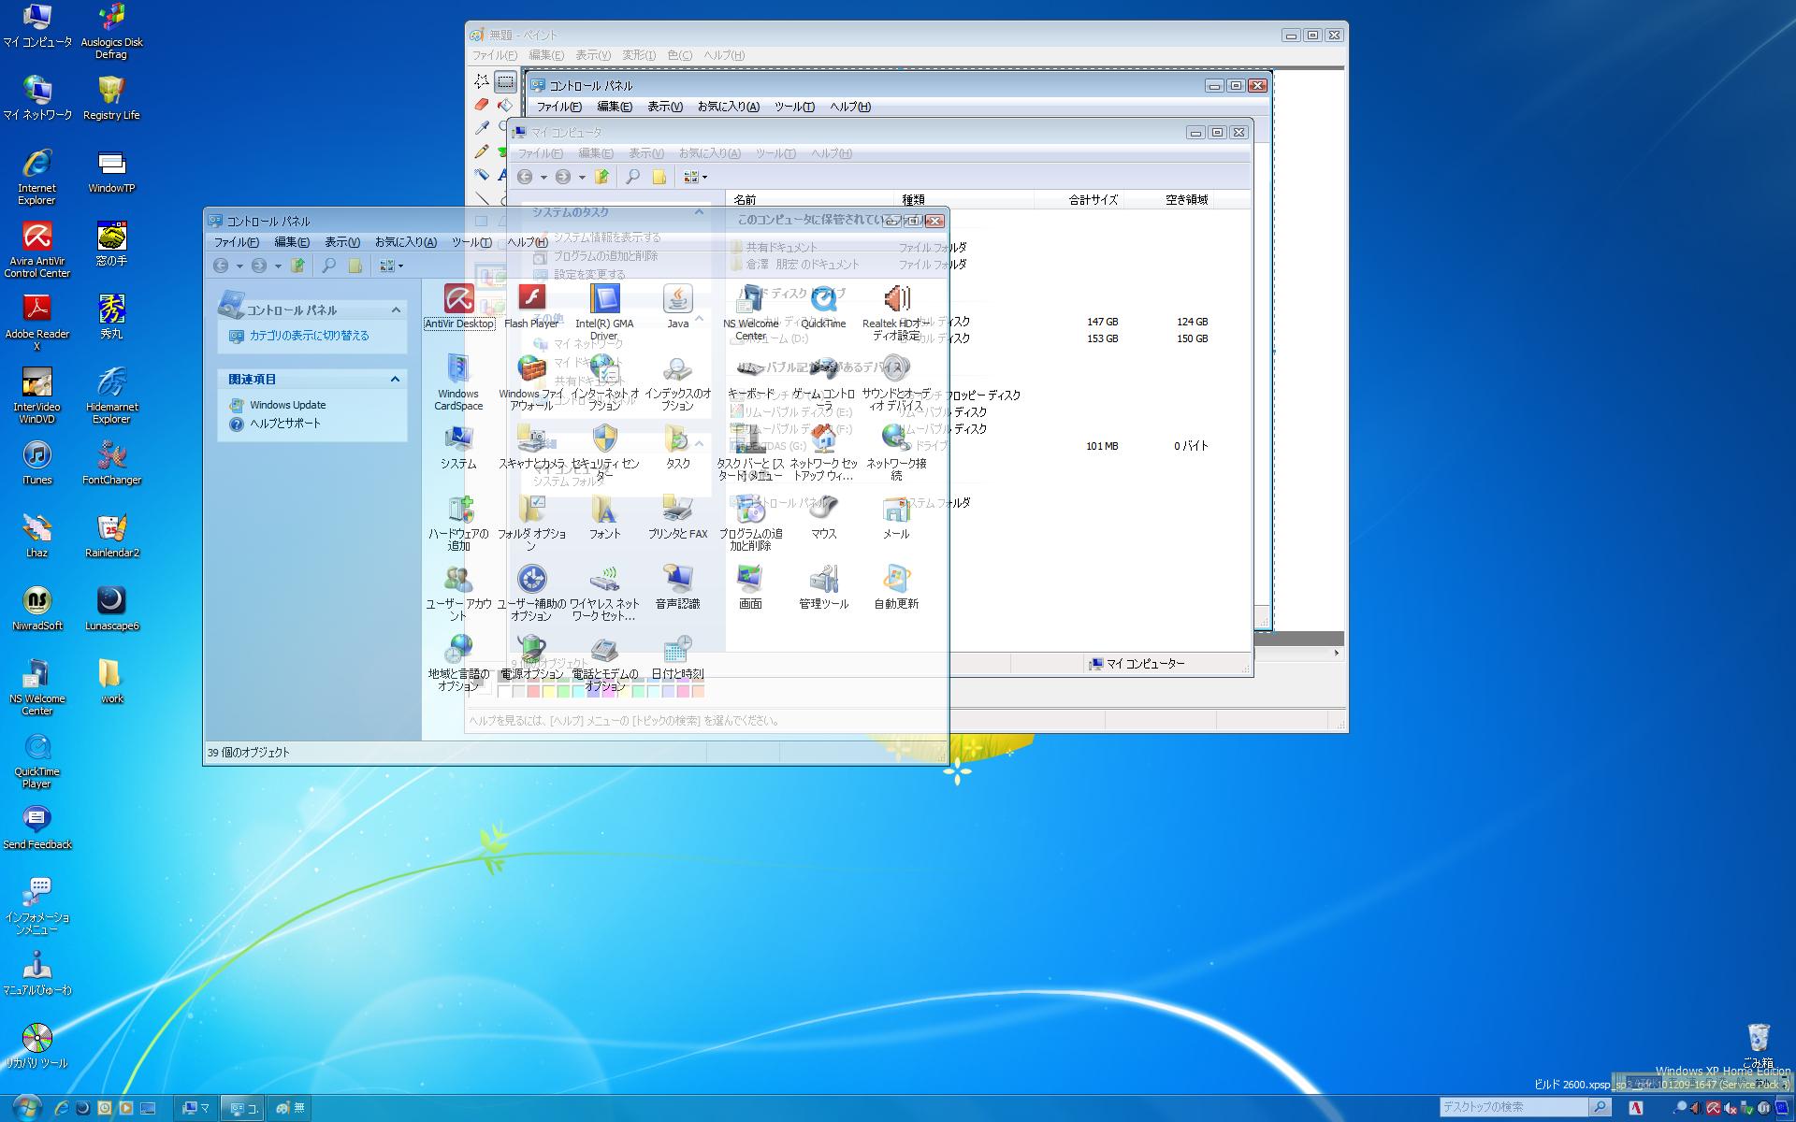
Task: Open iTunes desktop shortcut
Action: point(37,463)
